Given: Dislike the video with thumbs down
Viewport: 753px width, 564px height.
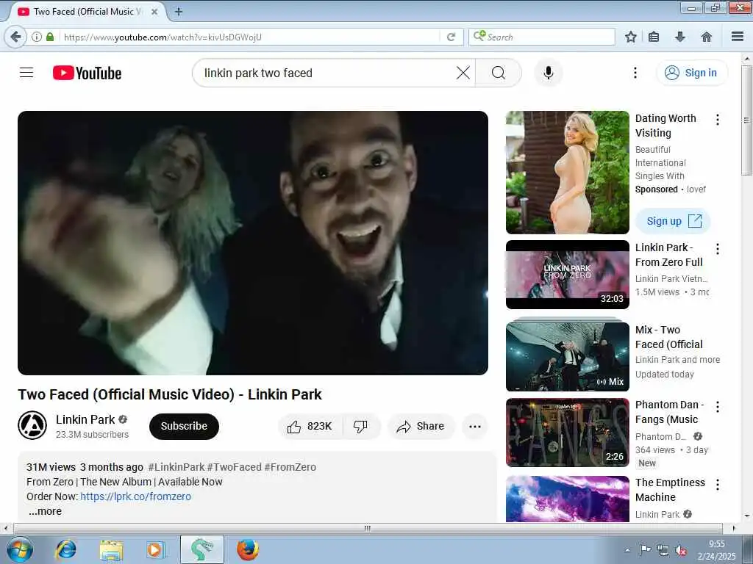Looking at the screenshot, I should (x=360, y=427).
